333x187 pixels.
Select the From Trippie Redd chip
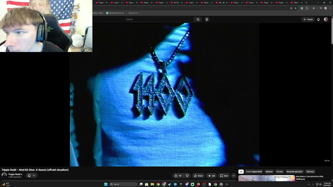click(254, 172)
